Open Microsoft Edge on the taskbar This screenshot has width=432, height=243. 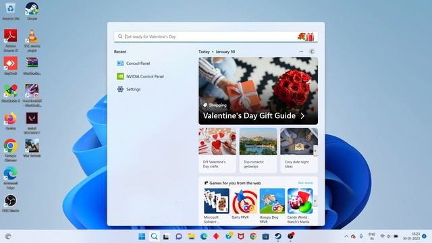pyautogui.click(x=204, y=236)
